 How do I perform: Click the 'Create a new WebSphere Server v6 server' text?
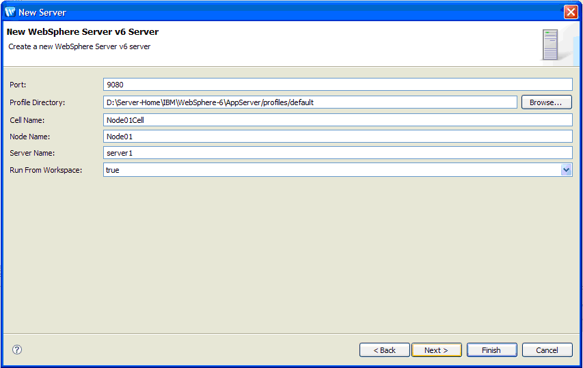tap(79, 47)
